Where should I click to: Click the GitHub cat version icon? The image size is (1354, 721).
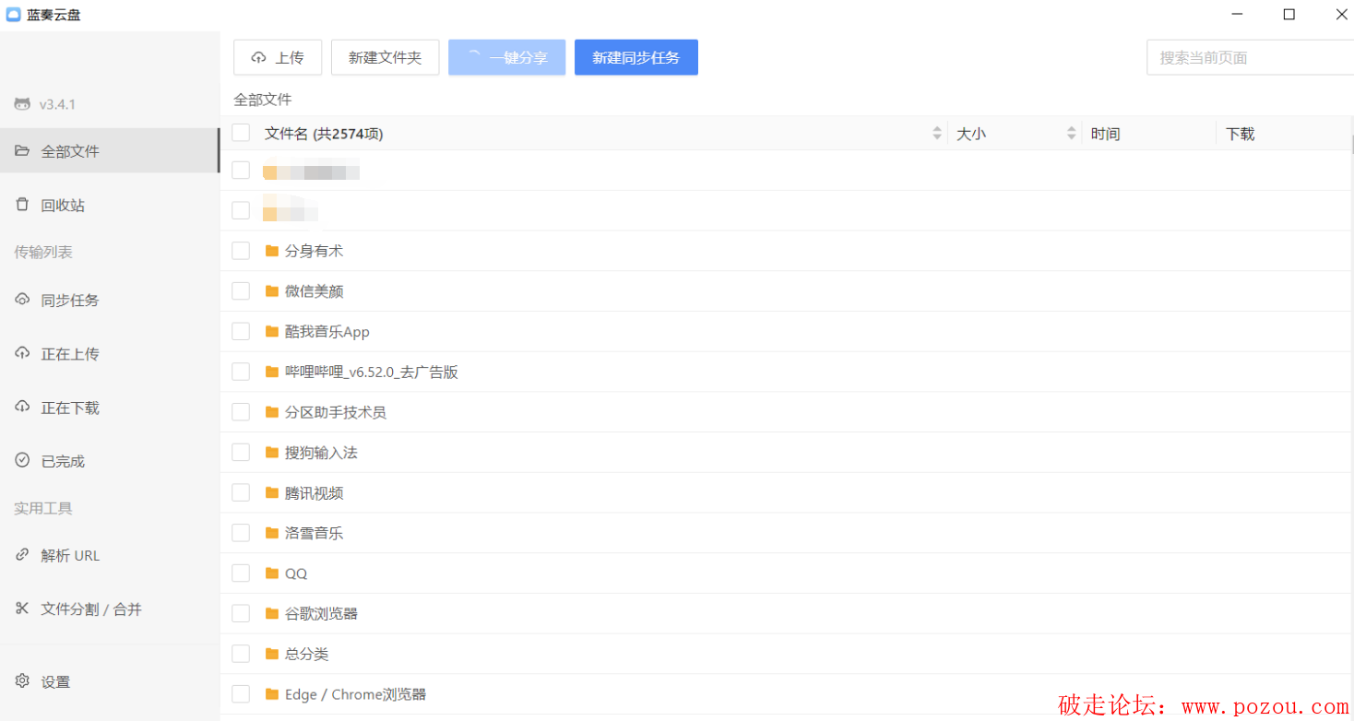coord(22,104)
